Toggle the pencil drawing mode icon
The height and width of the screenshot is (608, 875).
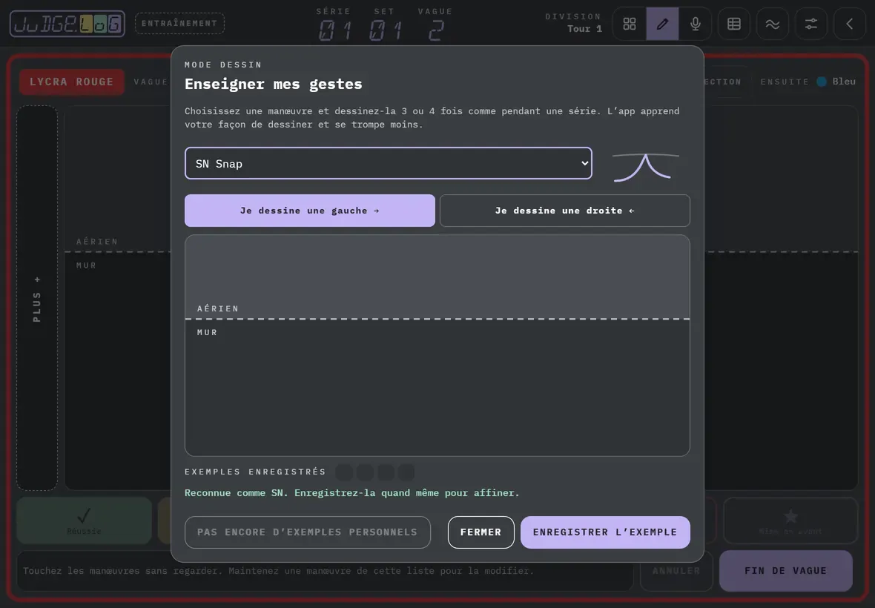pyautogui.click(x=662, y=24)
